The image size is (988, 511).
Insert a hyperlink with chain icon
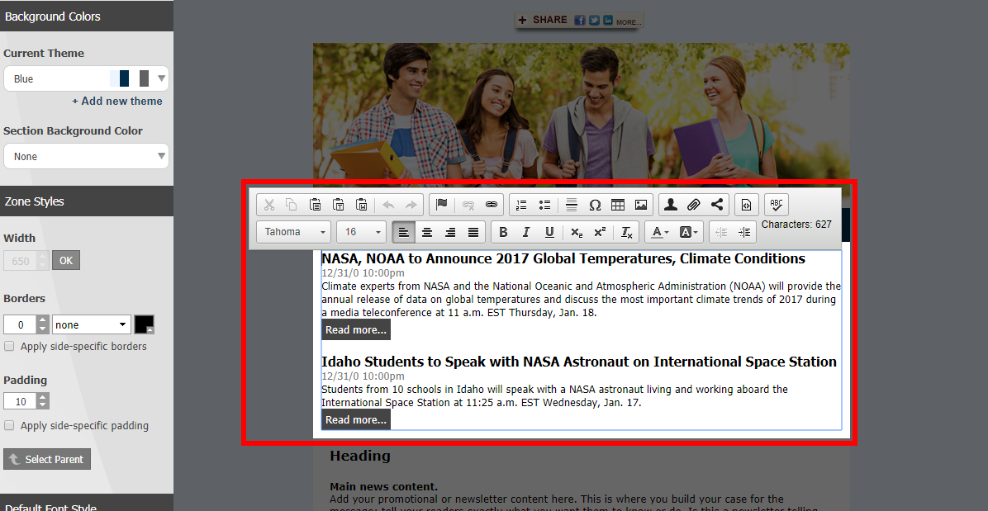click(492, 205)
